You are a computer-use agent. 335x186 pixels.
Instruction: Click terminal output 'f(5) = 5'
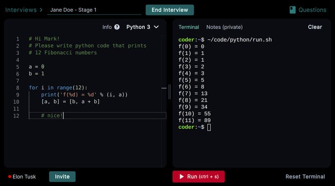191,80
